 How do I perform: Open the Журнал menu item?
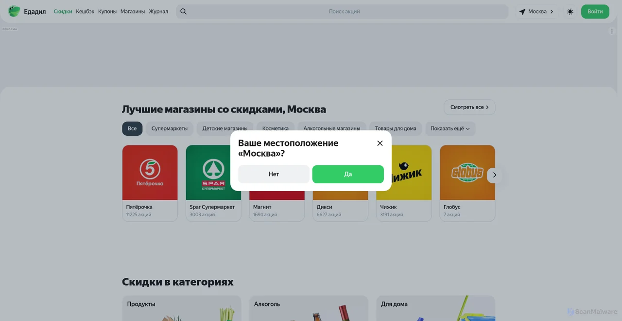pyautogui.click(x=158, y=12)
